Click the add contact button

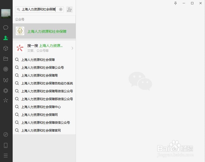[69, 9]
